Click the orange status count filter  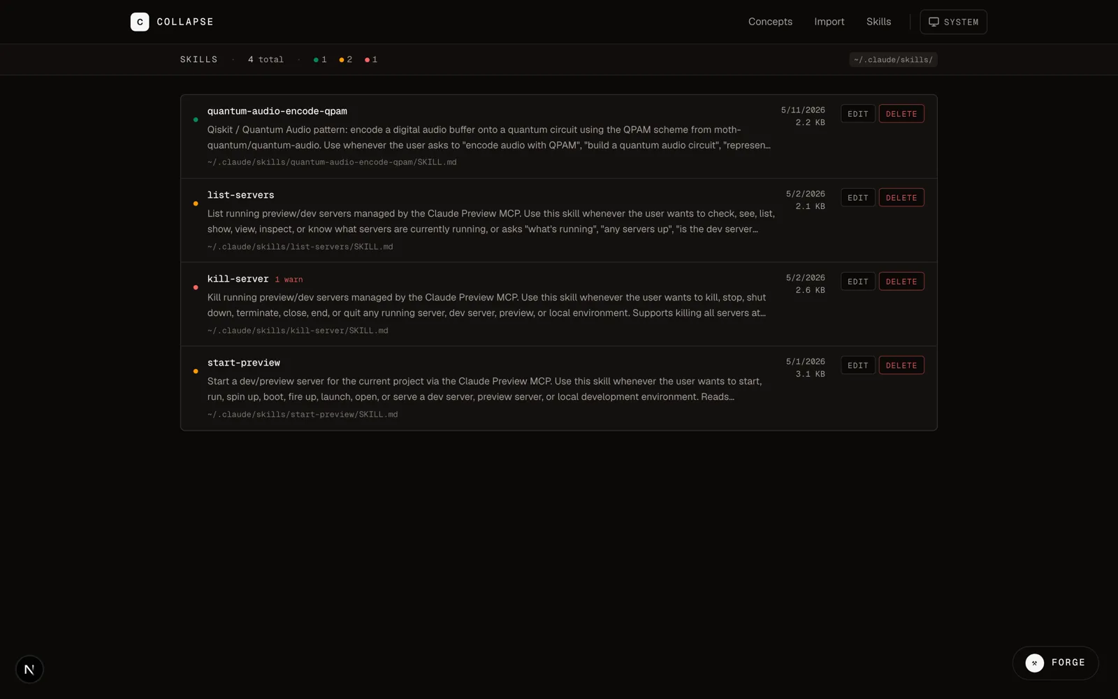[x=346, y=59]
